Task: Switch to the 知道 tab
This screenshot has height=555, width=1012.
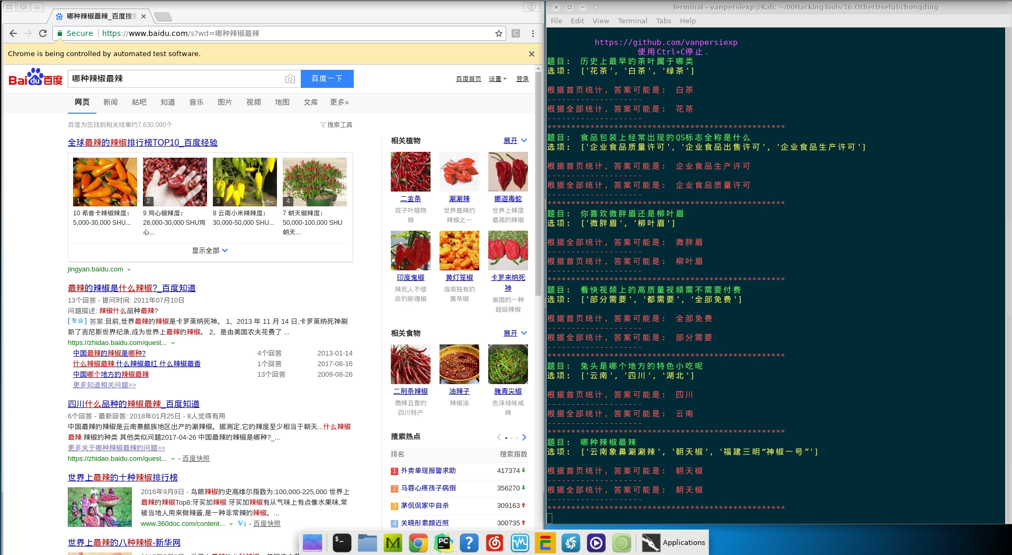Action: coord(168,102)
